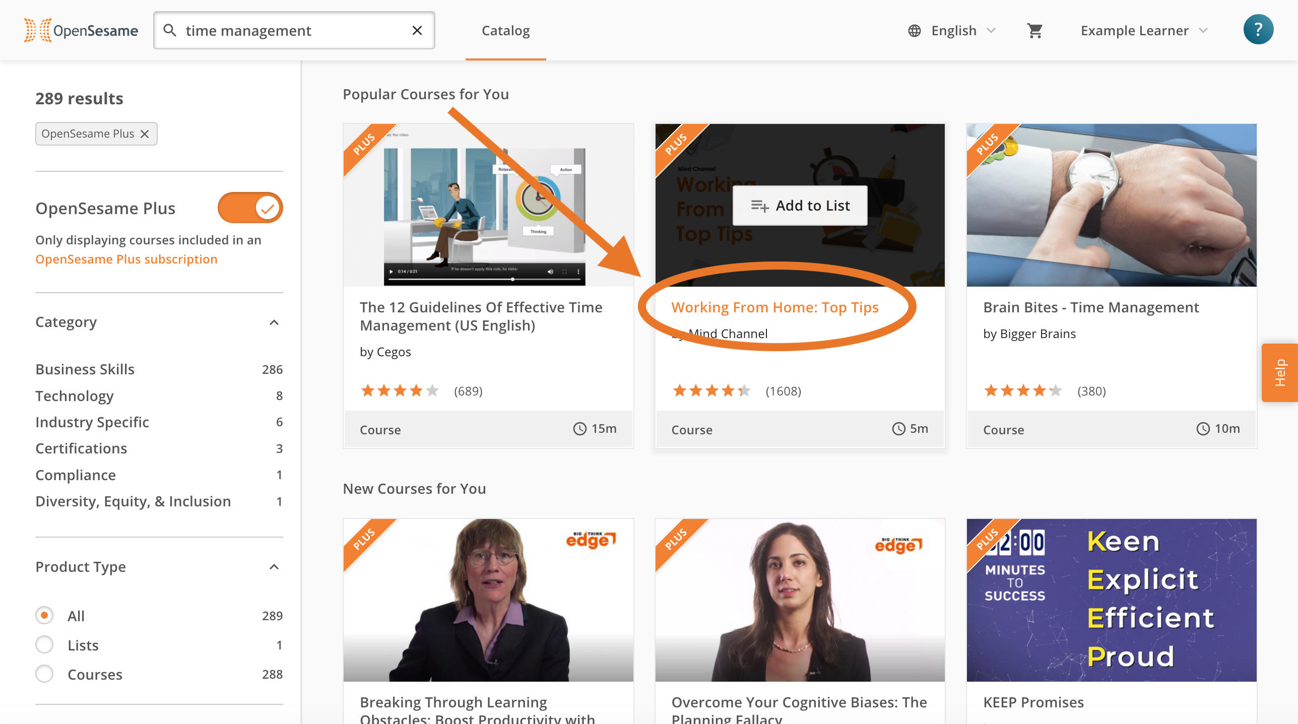Collapse the Category section

pos(274,322)
